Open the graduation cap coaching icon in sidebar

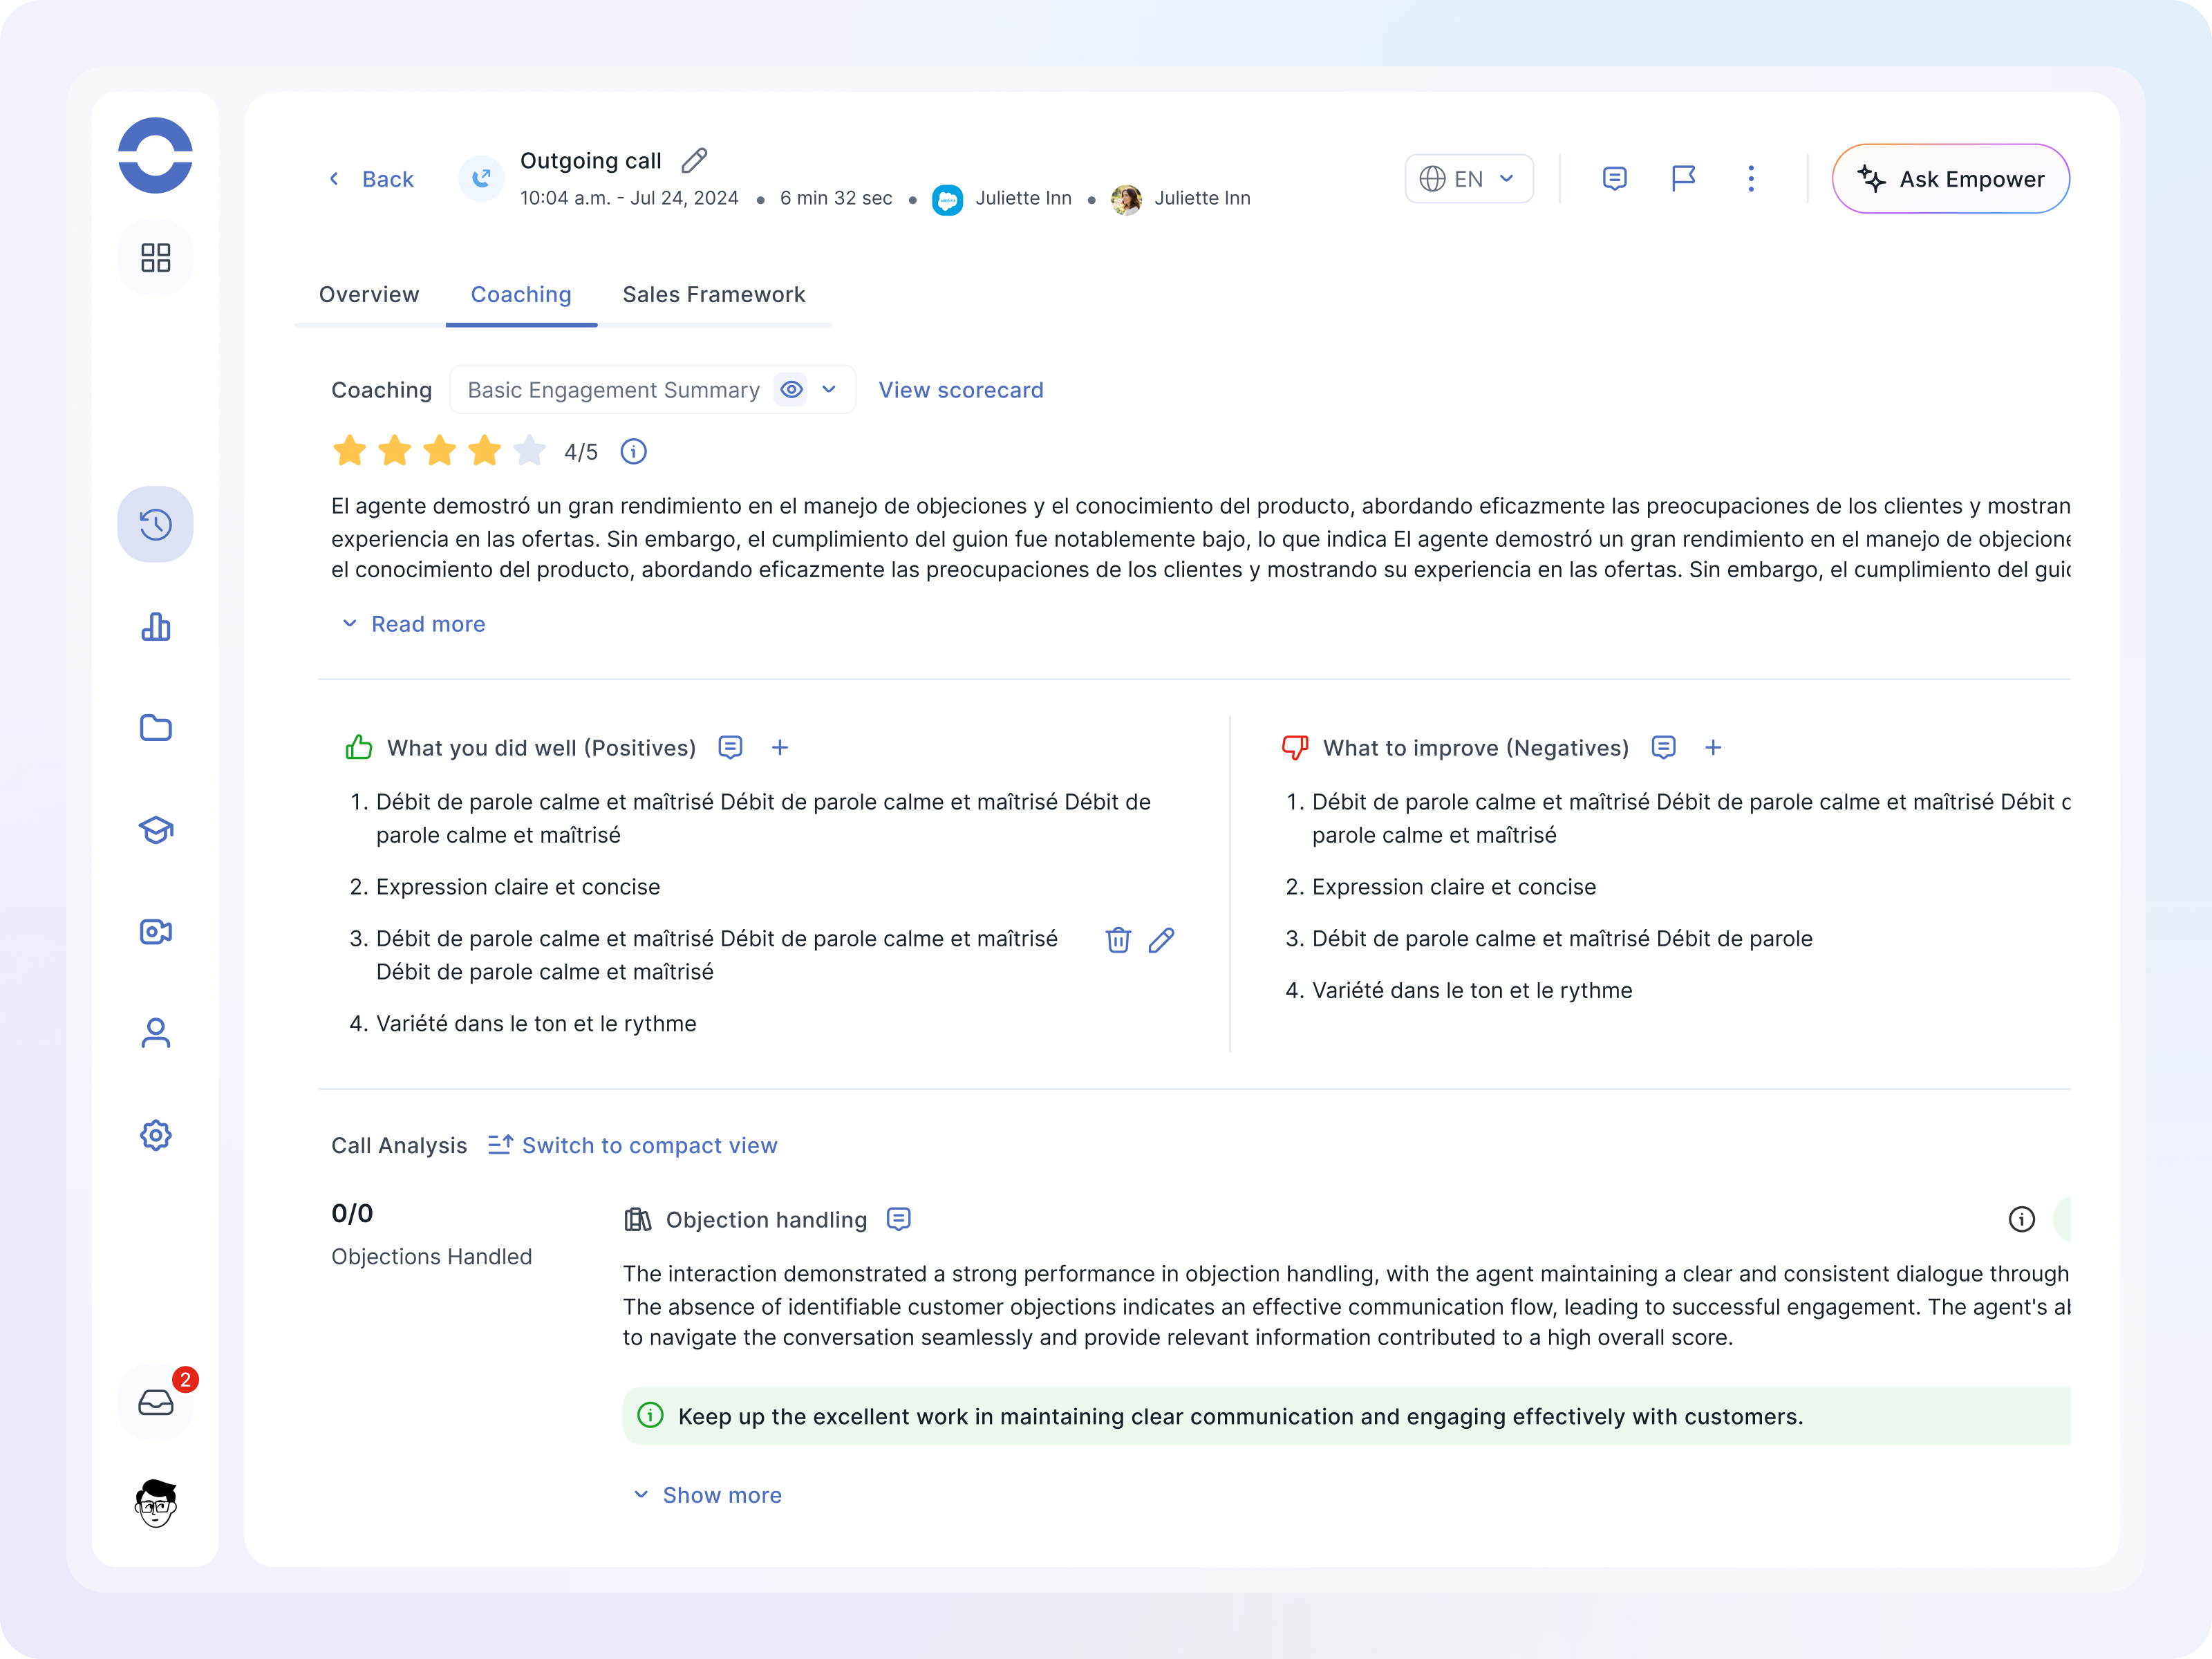[x=156, y=830]
